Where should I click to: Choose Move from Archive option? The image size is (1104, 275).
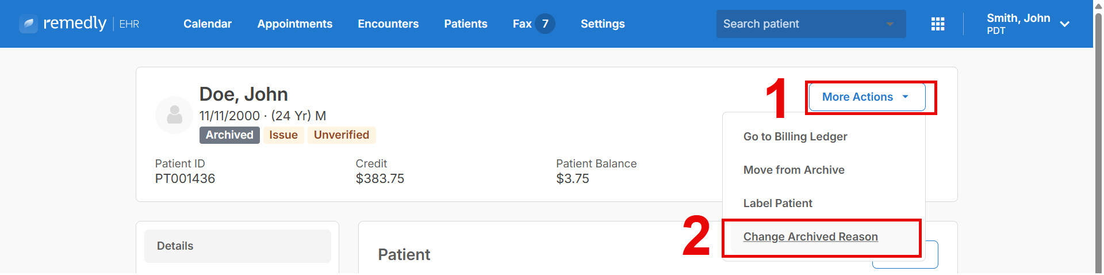(x=793, y=170)
